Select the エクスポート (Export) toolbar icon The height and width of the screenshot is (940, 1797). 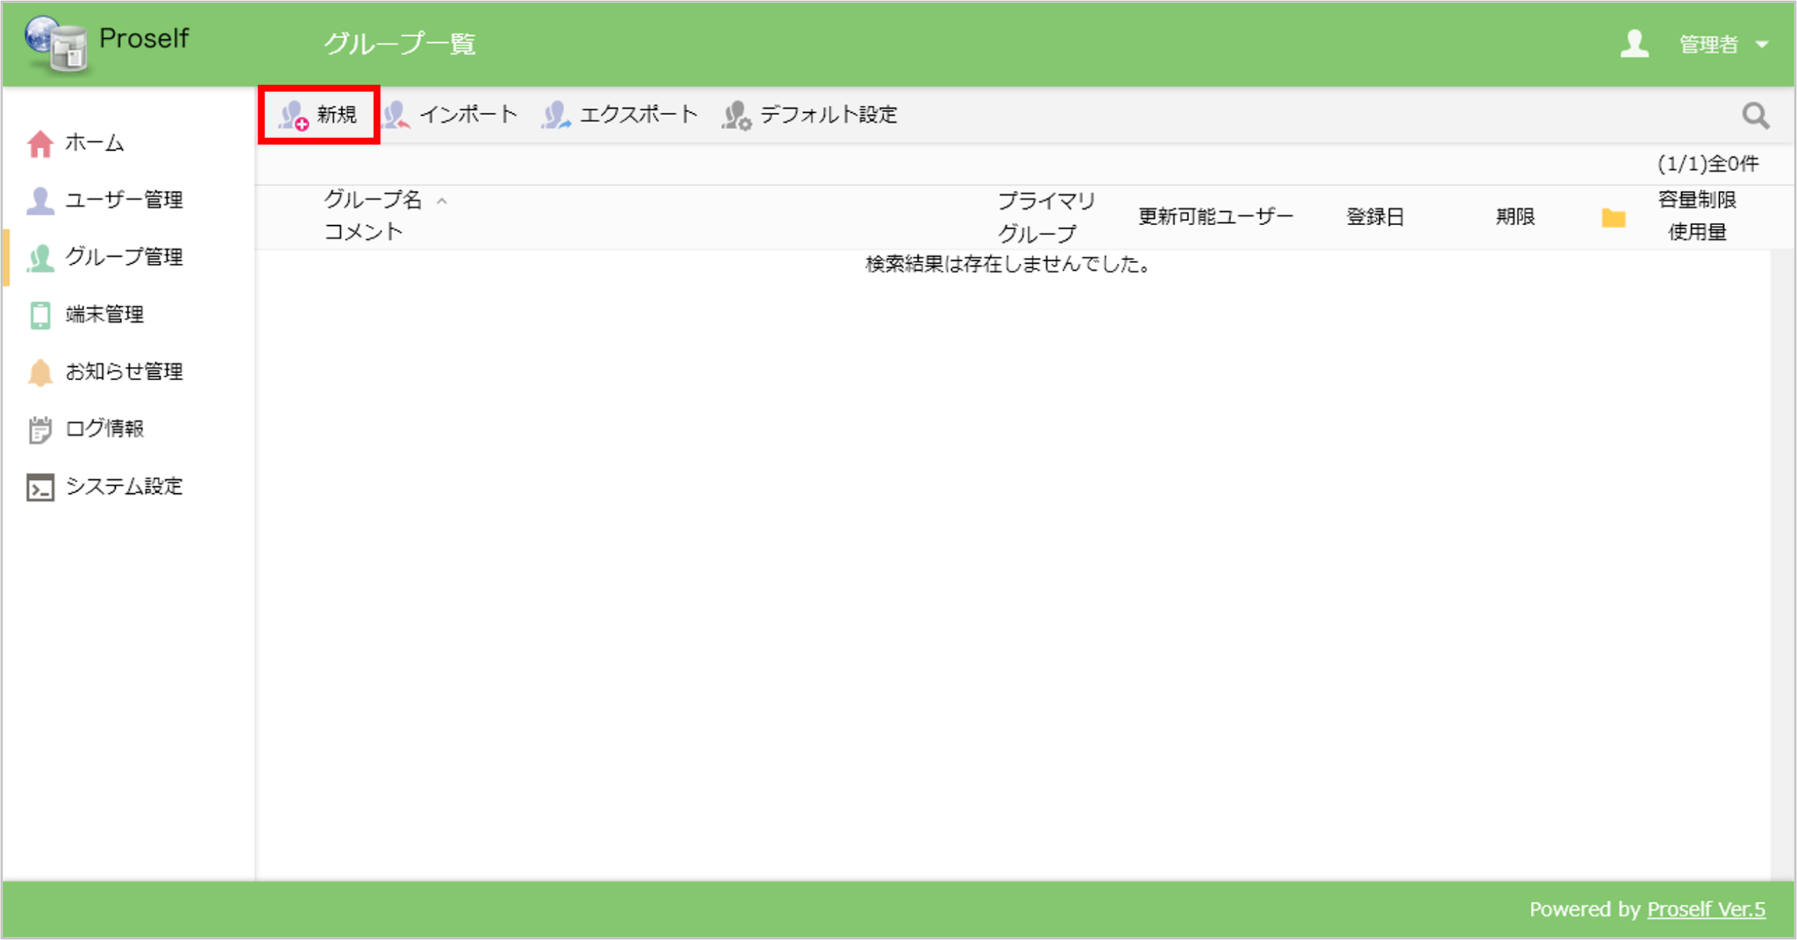click(555, 114)
